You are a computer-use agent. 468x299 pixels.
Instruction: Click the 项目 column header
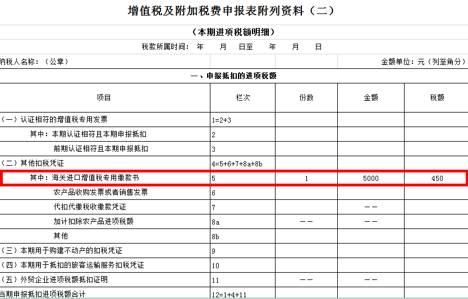pyautogui.click(x=104, y=97)
